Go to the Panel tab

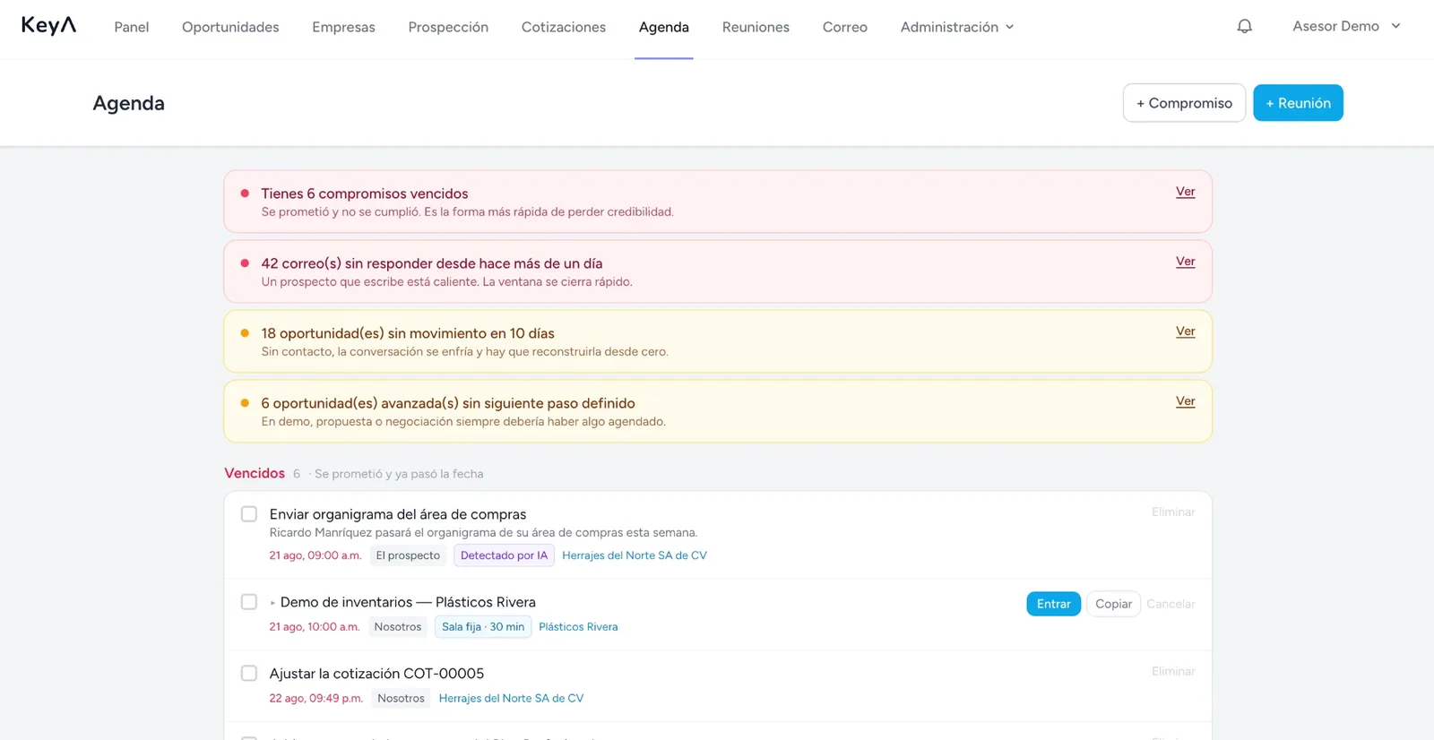132,27
